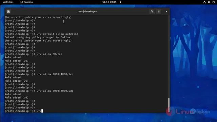Click the notification dot beside the clock

[120, 2]
